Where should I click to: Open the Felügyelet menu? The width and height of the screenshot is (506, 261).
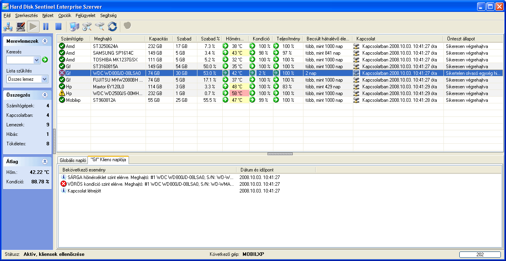(x=85, y=15)
